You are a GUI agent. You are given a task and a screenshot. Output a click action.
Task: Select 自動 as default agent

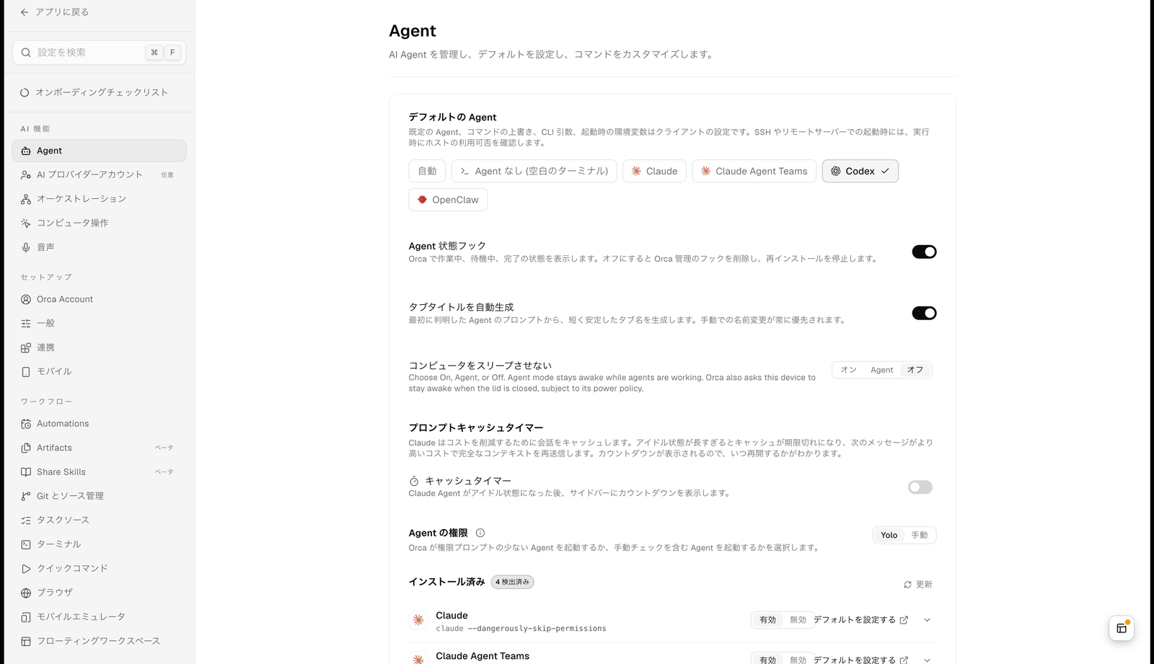(x=427, y=171)
